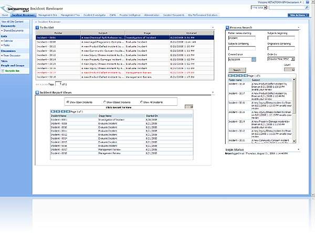
Task: Click the Folder names starting input field
Action: pos(241,38)
